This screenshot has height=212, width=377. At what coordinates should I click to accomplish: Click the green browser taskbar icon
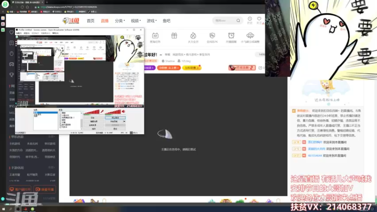click(33, 209)
